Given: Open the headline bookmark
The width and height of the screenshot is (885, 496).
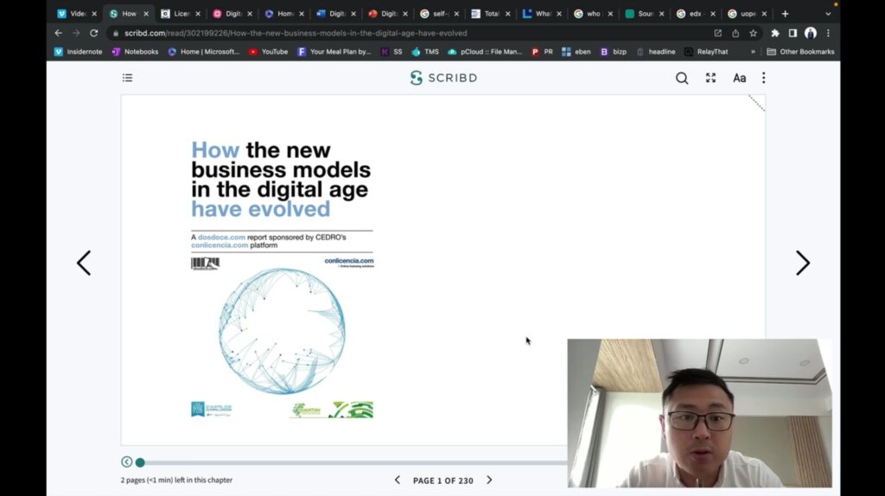Looking at the screenshot, I should coord(656,52).
